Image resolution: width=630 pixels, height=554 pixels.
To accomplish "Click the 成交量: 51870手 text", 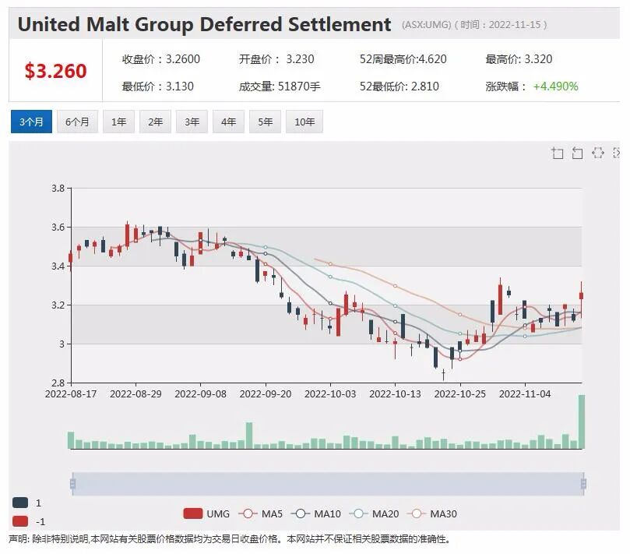I will (x=280, y=86).
